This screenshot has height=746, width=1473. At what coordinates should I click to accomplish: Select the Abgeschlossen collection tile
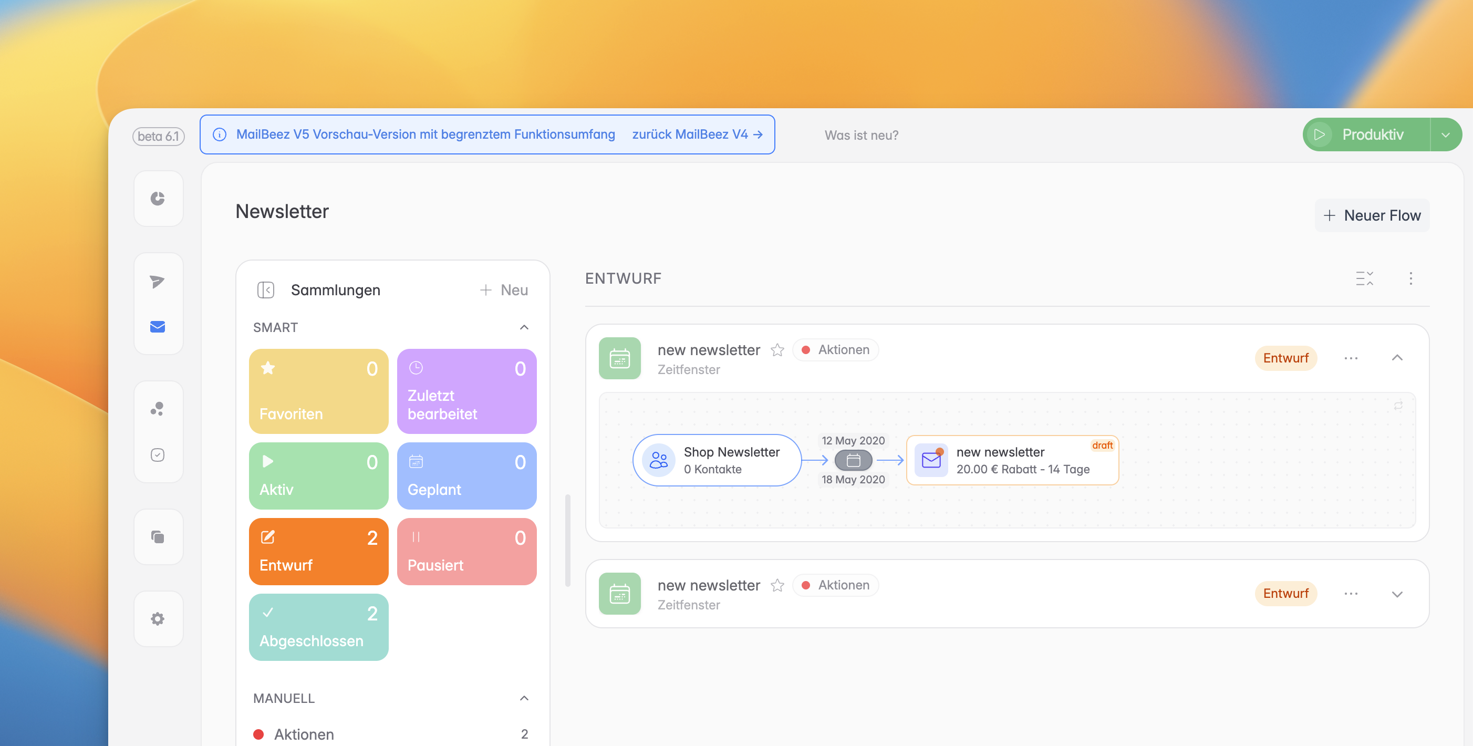(318, 627)
